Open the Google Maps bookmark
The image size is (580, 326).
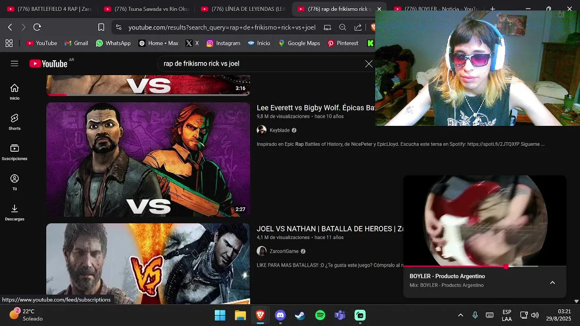click(300, 43)
